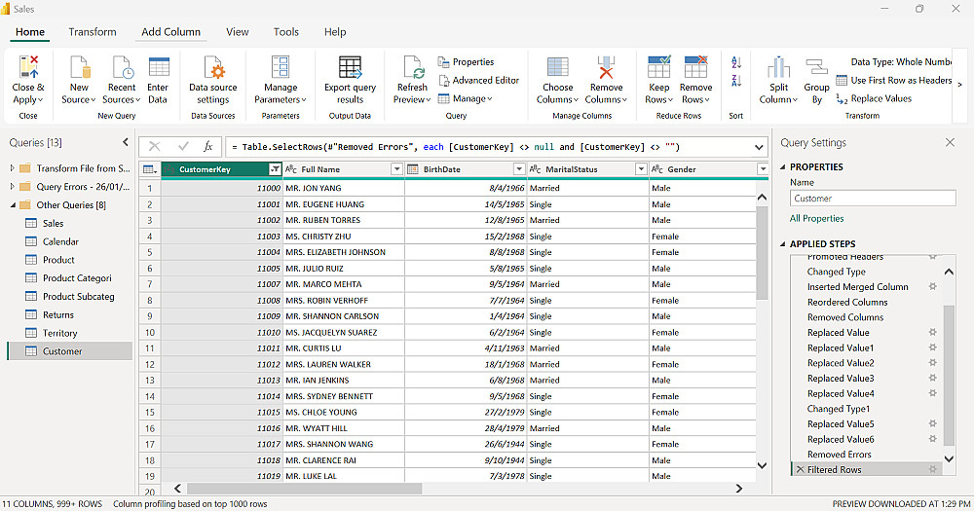The height and width of the screenshot is (511, 974).
Task: Click the All Properties link
Action: 816,219
